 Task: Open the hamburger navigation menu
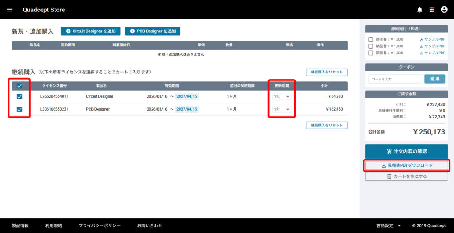10,10
